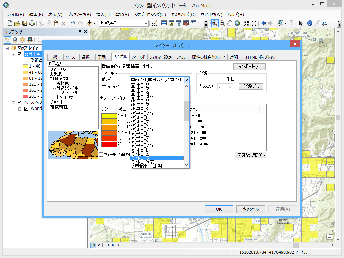
Task: Tick the フィーチャの値 checkbox in the dialog
Action: [101, 155]
